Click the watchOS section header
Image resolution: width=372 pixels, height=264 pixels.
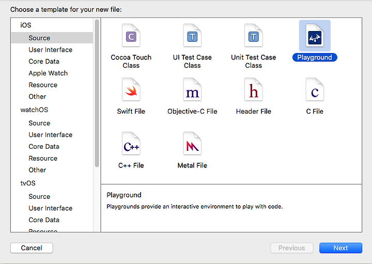point(34,110)
